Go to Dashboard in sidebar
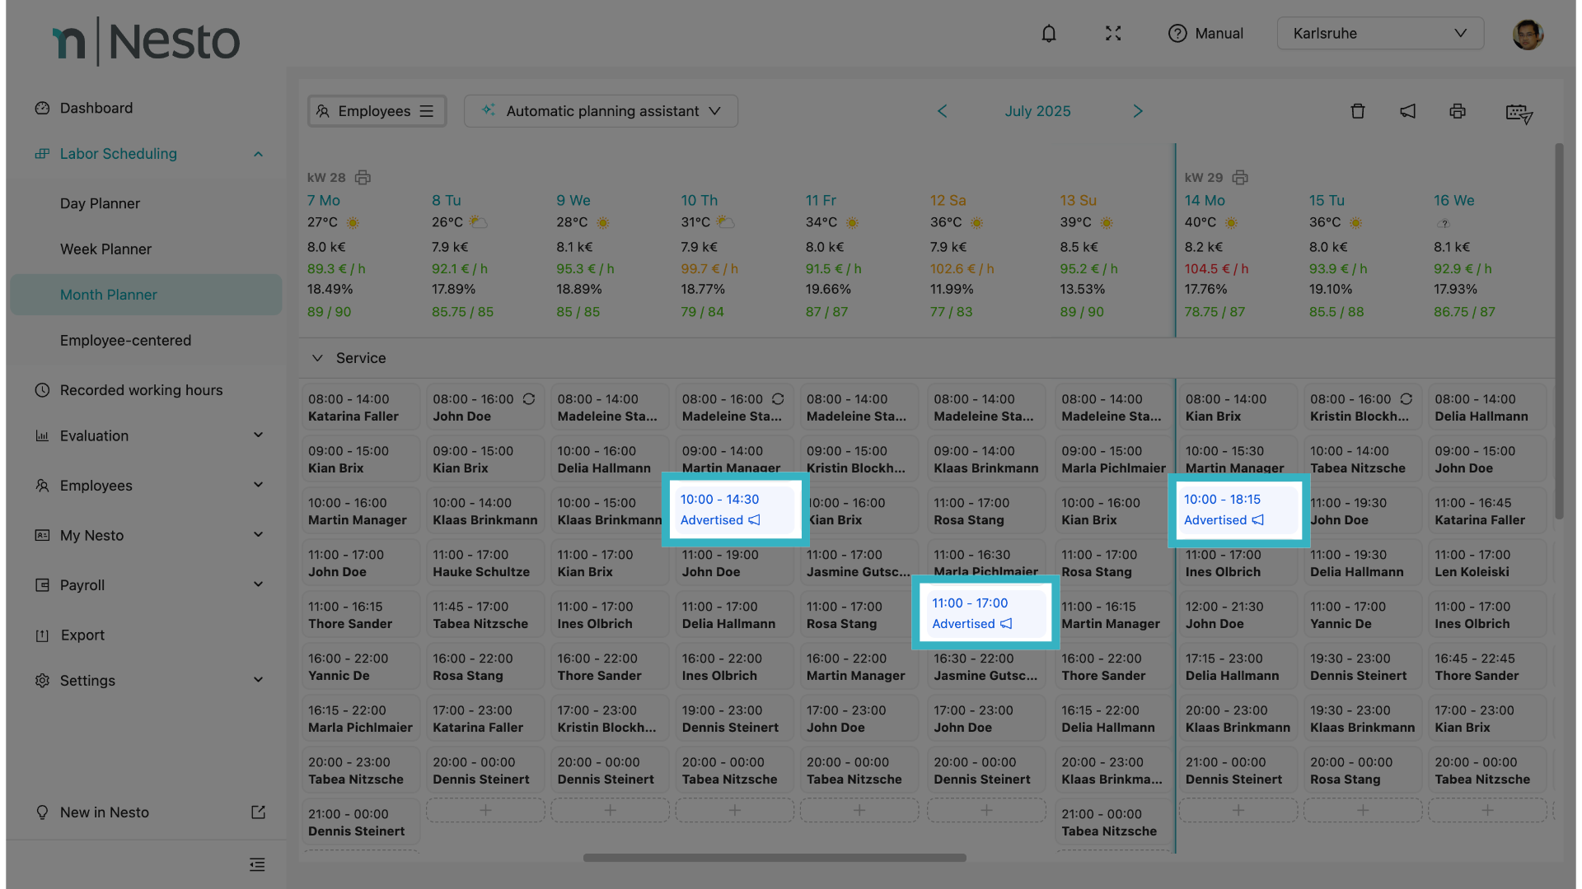 coord(96,108)
